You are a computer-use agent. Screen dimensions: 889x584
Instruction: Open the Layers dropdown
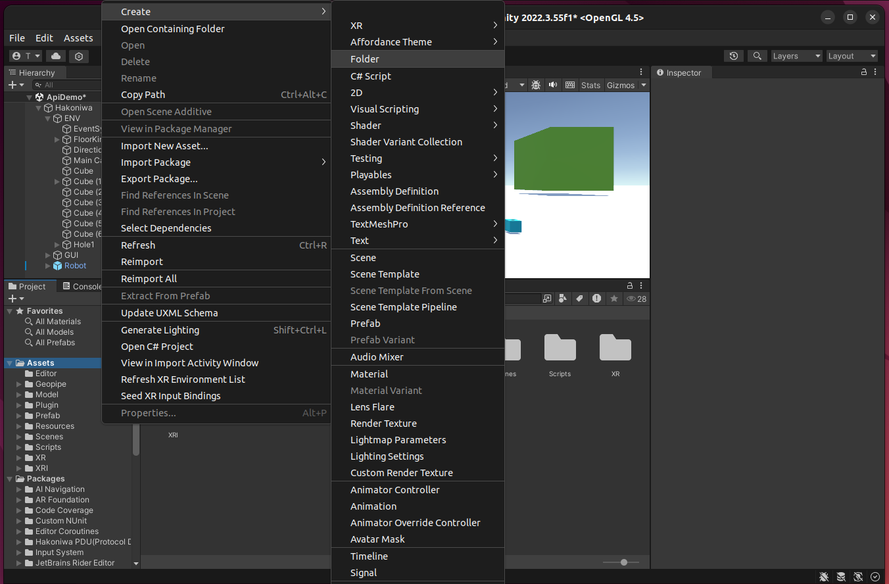796,57
